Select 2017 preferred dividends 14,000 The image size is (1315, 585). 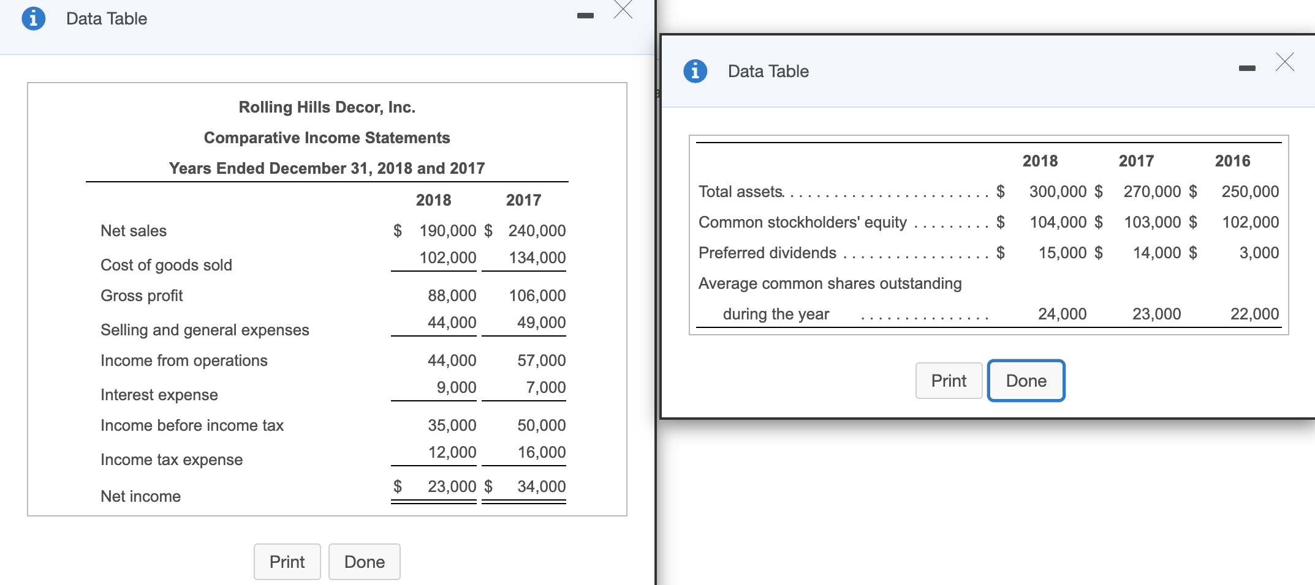(1157, 253)
